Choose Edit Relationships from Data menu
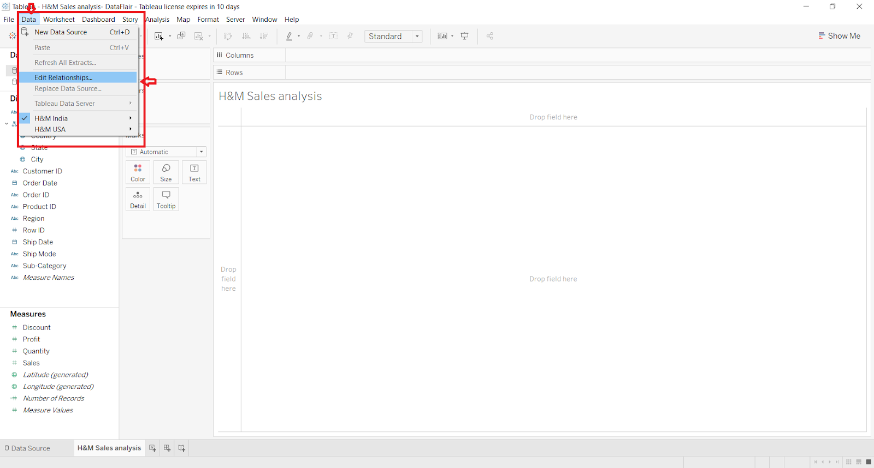874x468 pixels. (78, 77)
